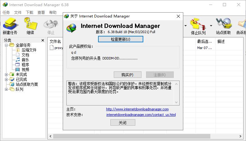Expand the 未完成 tree node

point(6,75)
